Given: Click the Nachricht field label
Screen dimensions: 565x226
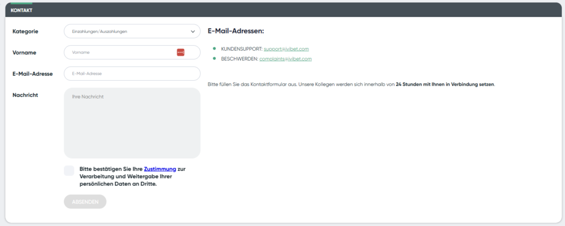Looking at the screenshot, I should [25, 95].
